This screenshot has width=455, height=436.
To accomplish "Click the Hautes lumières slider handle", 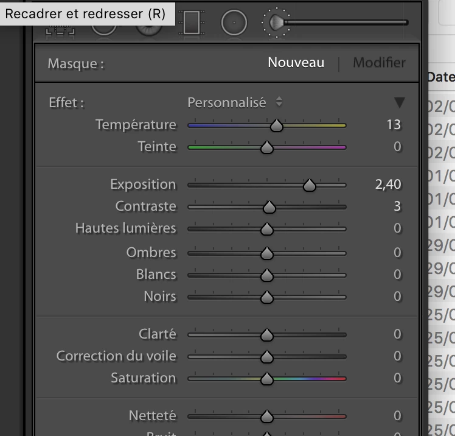I will [x=266, y=229].
